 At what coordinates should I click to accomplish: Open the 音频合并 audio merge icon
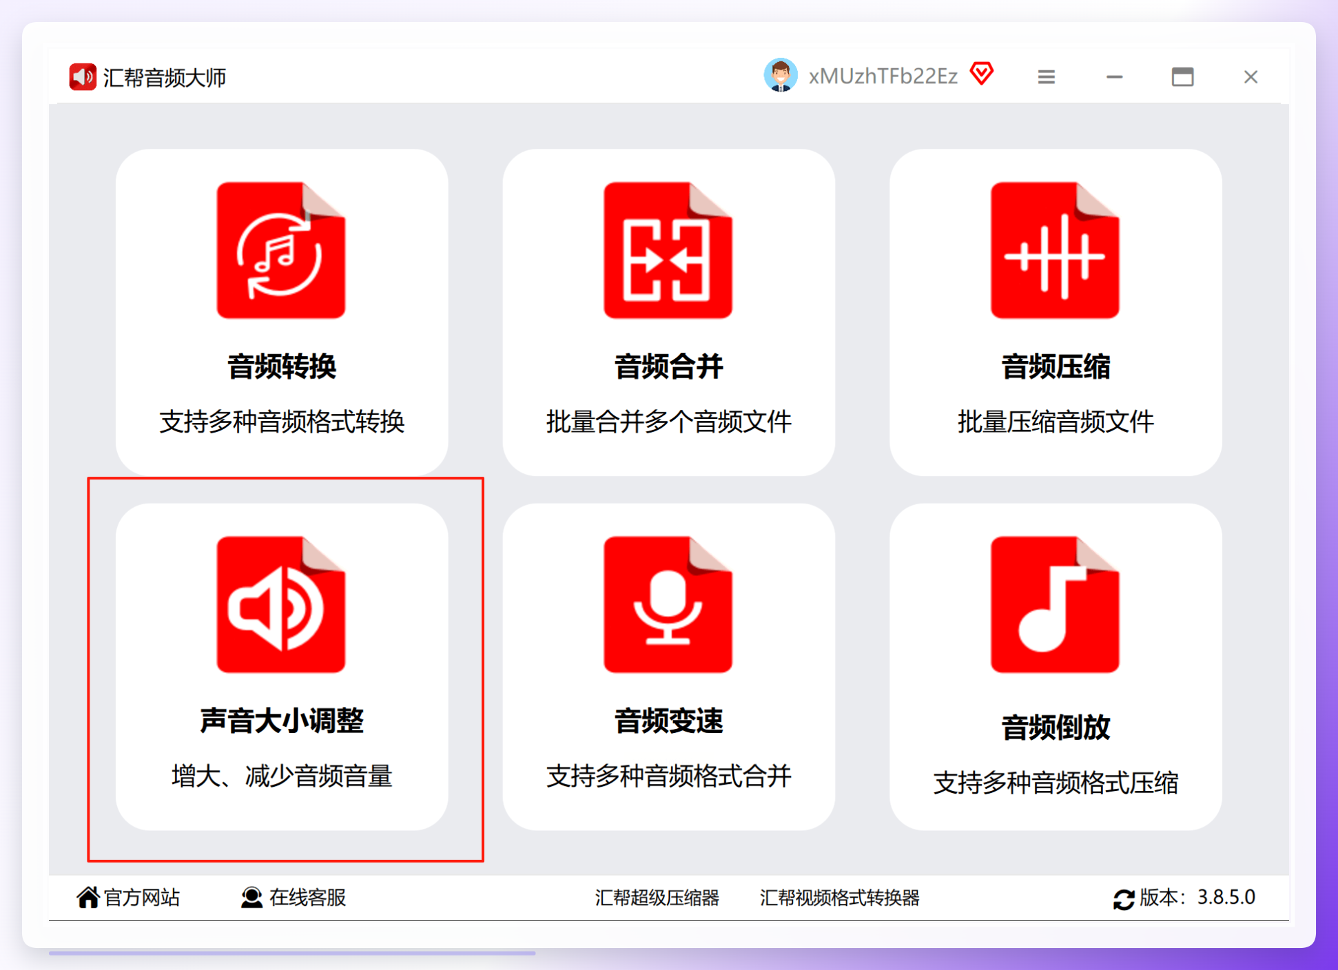668,250
